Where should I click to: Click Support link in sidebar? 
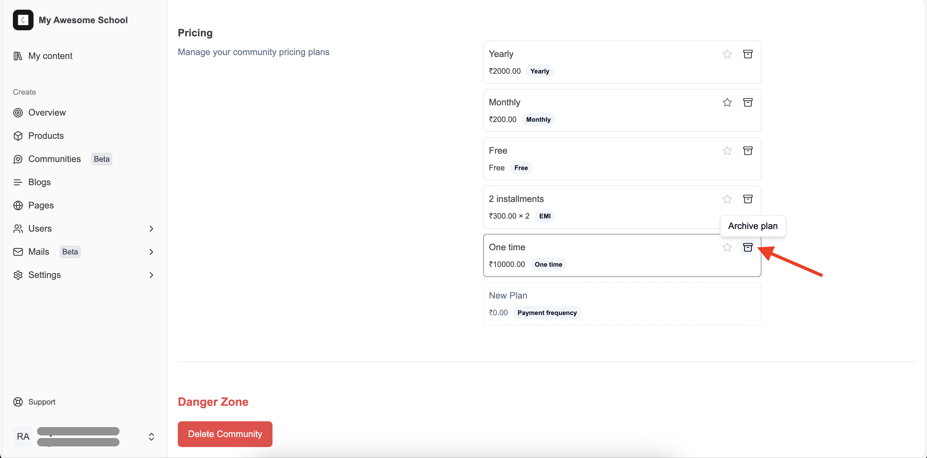click(42, 402)
